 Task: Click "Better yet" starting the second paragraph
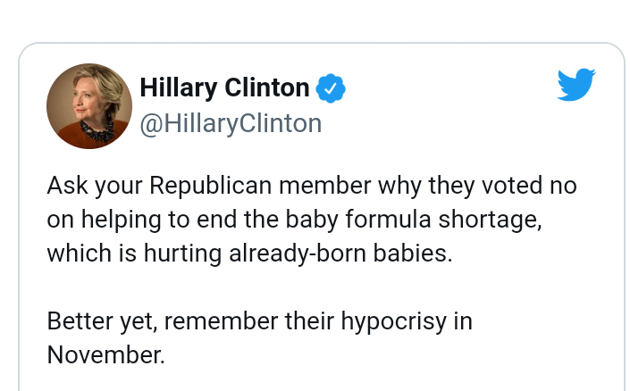102,320
